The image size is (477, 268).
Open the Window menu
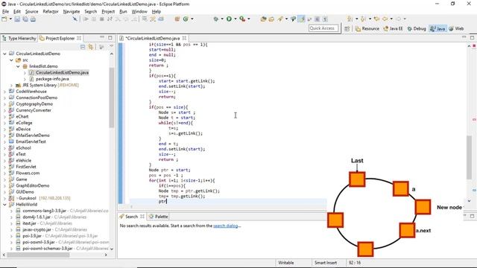point(139,12)
